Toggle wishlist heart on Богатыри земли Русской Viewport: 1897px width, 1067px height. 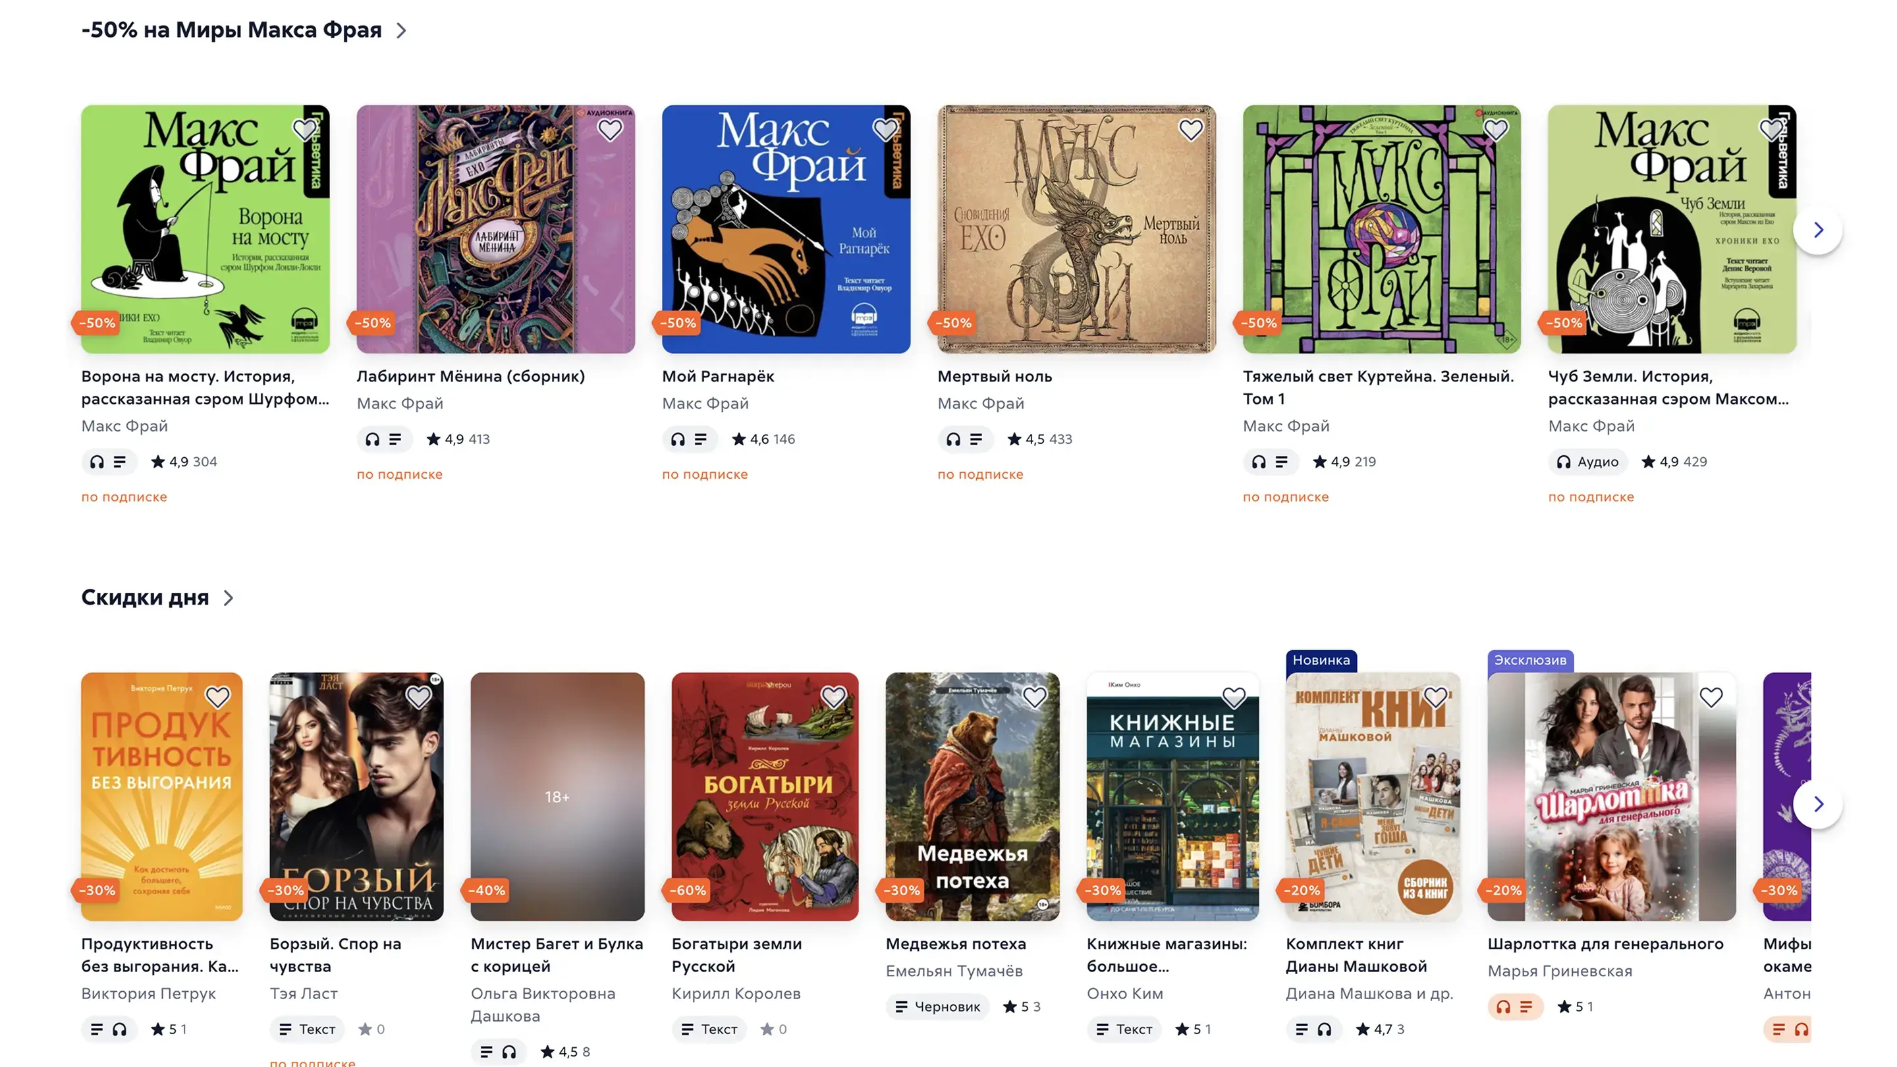(x=833, y=697)
